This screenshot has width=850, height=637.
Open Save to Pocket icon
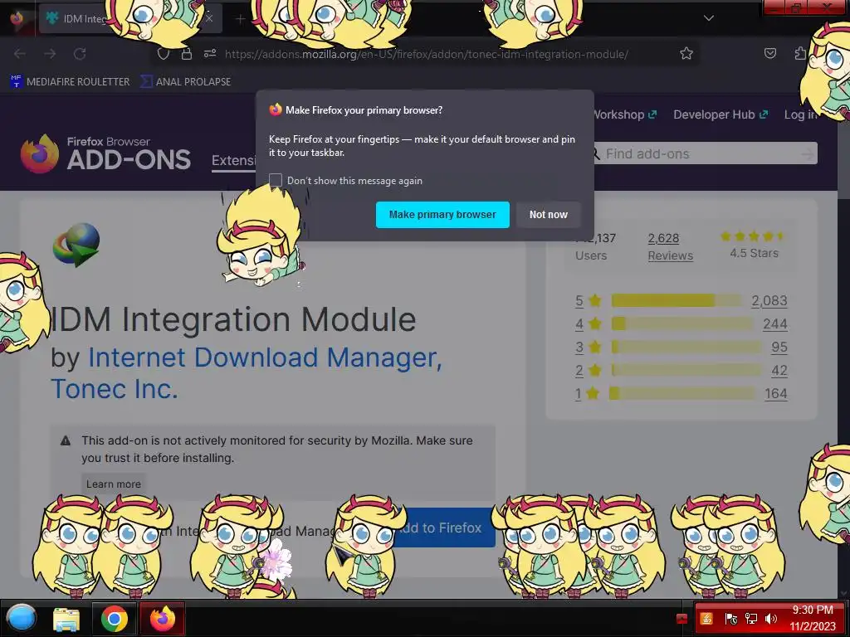(769, 53)
